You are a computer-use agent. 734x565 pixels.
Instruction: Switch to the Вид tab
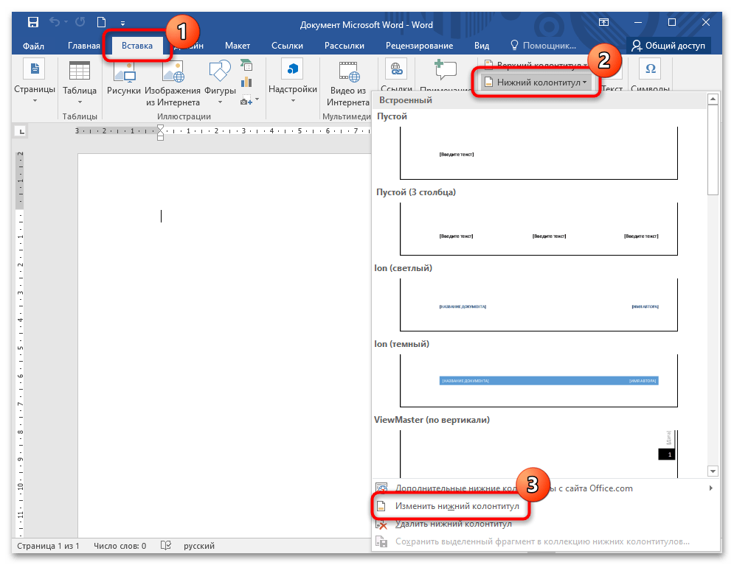point(481,46)
